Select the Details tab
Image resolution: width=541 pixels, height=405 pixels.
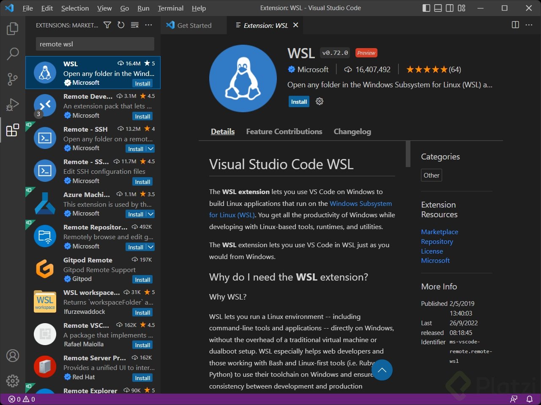pyautogui.click(x=223, y=132)
